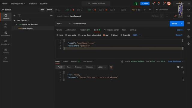This screenshot has height=108, width=192.
Task: Select the GraphQL body type radio
Action: [x=121, y=35]
